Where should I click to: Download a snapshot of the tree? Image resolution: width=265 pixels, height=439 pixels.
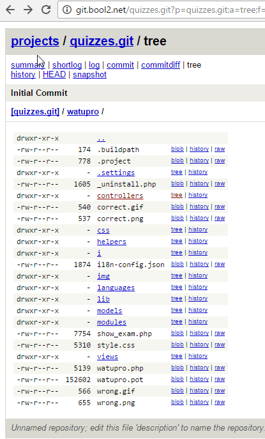[89, 75]
